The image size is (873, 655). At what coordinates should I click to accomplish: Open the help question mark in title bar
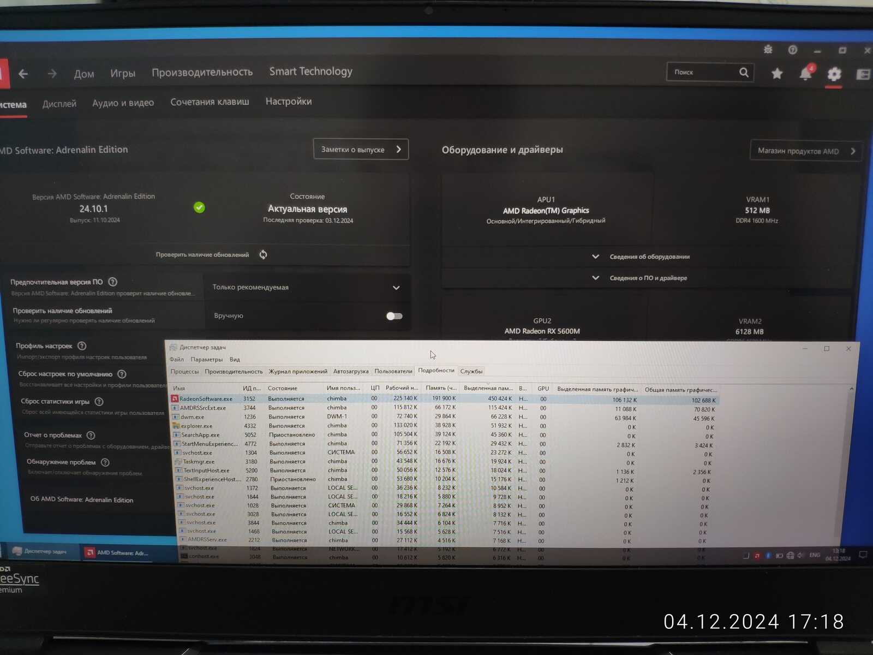coord(793,50)
